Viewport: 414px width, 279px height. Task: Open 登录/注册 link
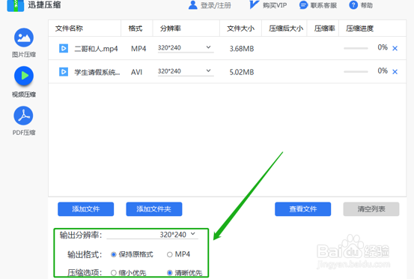pos(216,5)
